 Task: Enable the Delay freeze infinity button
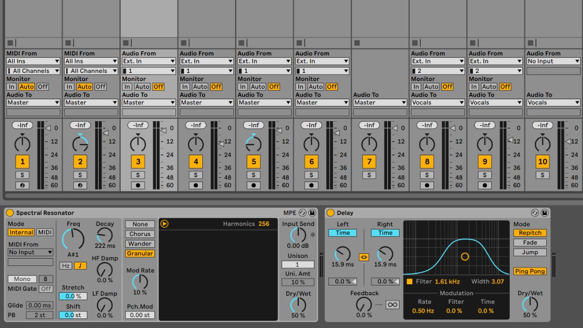point(392,305)
